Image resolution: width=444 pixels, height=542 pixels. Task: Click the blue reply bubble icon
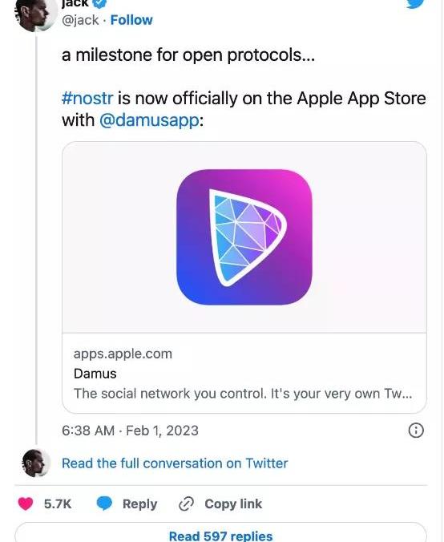[x=104, y=504]
